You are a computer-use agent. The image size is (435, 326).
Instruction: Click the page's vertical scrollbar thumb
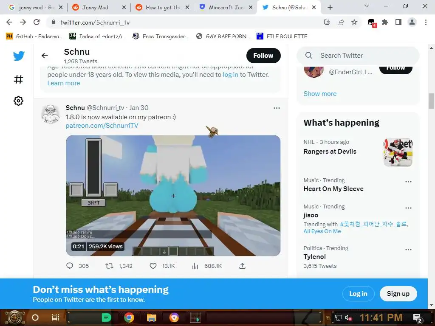(431, 101)
